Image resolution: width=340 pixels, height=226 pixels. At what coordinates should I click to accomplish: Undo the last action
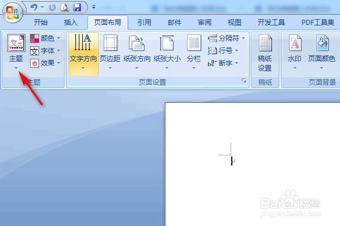point(33,7)
